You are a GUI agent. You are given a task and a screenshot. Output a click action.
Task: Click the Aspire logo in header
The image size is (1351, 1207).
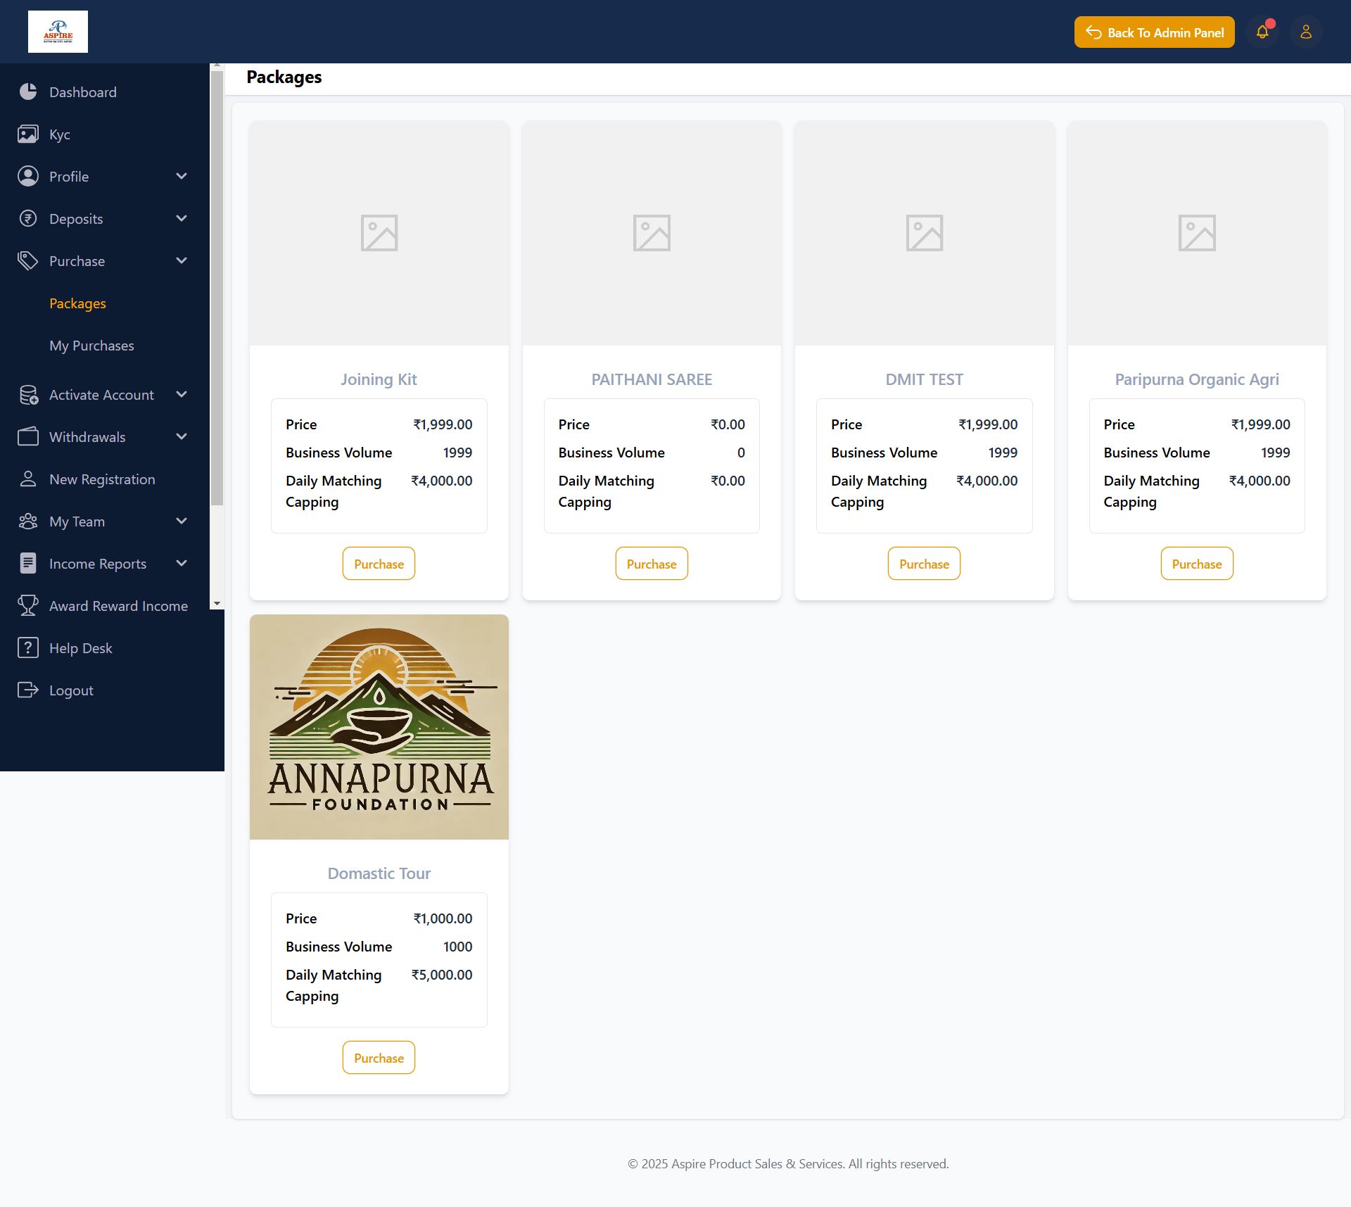[58, 32]
